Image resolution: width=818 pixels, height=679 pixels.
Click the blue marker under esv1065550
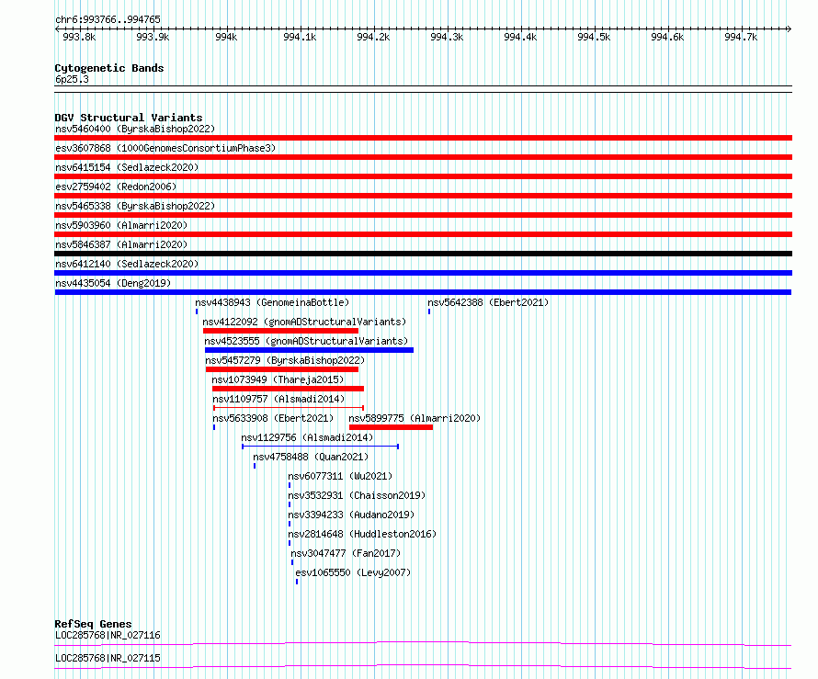[297, 582]
